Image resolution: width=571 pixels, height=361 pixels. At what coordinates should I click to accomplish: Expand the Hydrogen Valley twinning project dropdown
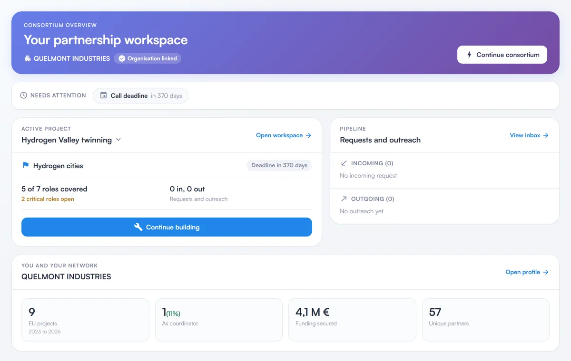point(118,140)
